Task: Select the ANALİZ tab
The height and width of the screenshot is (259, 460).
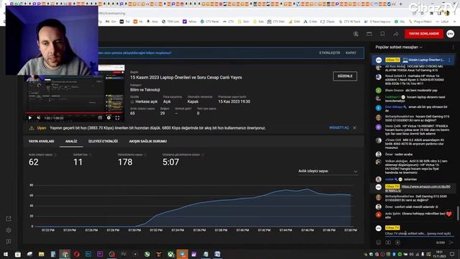Action: point(71,141)
